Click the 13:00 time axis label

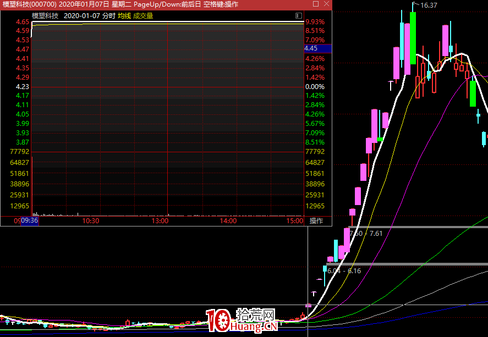[x=160, y=221]
